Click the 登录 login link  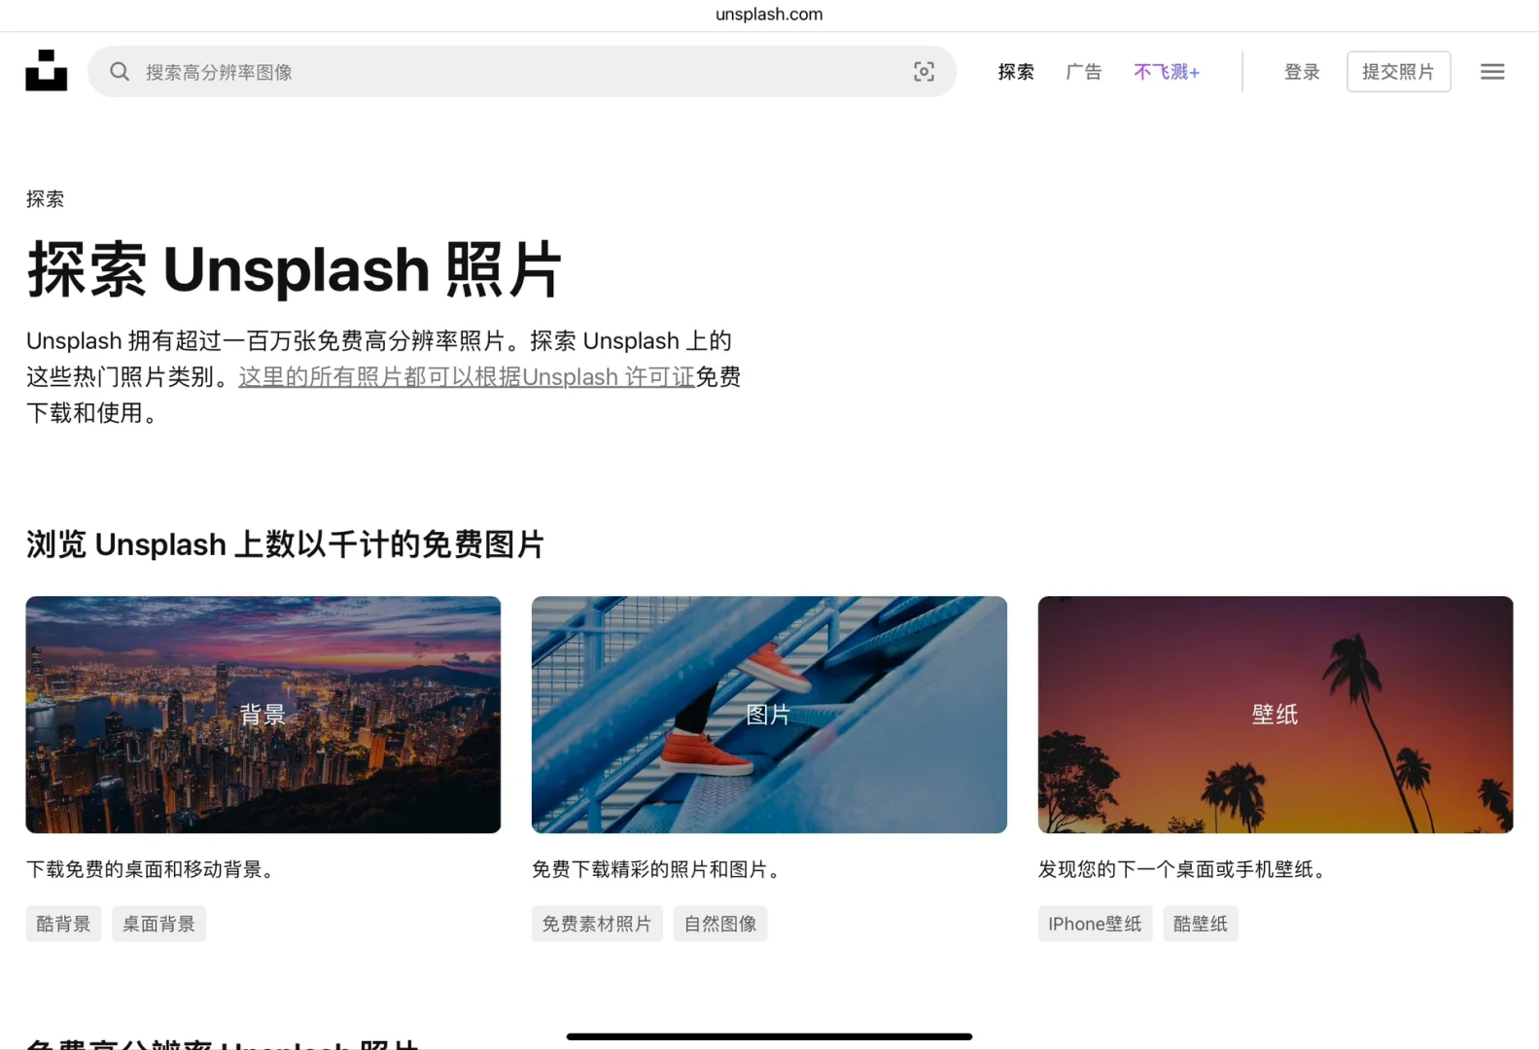coord(1302,72)
